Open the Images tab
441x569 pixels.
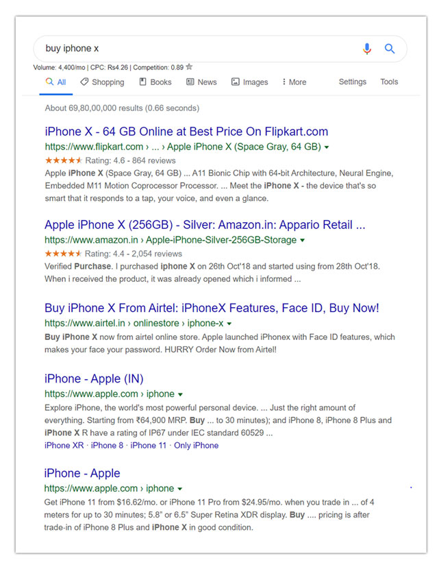point(250,82)
